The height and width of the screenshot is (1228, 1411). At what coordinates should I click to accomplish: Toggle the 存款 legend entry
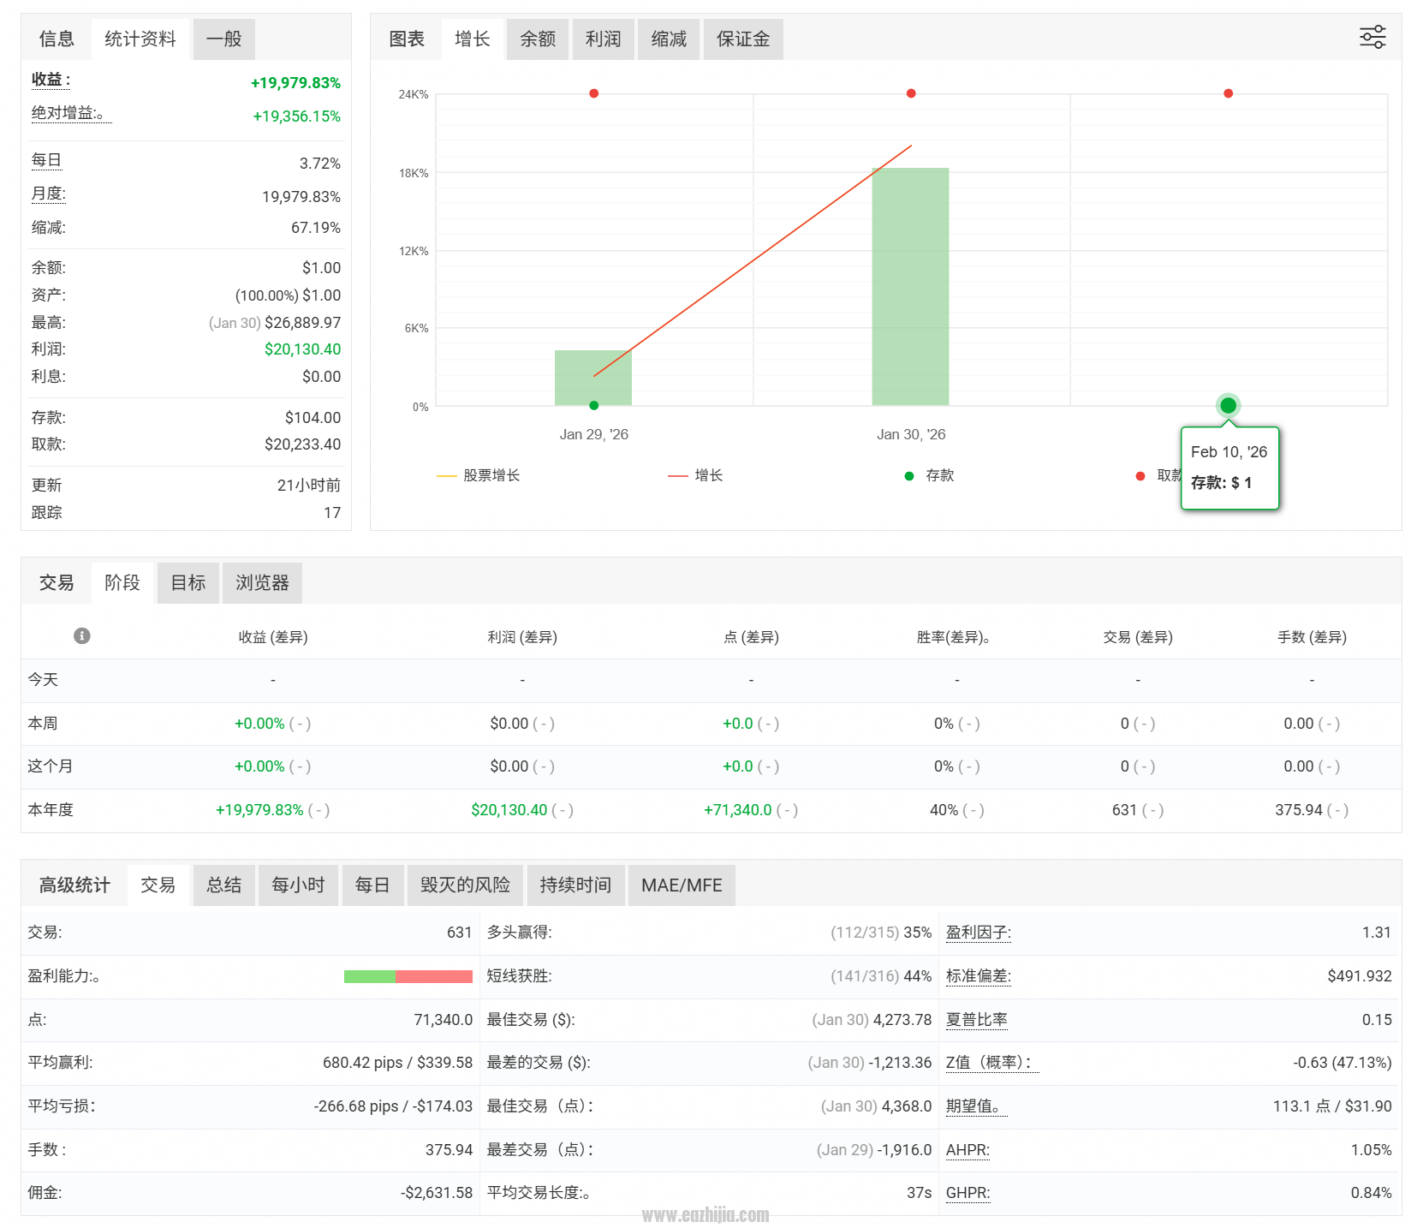point(930,475)
